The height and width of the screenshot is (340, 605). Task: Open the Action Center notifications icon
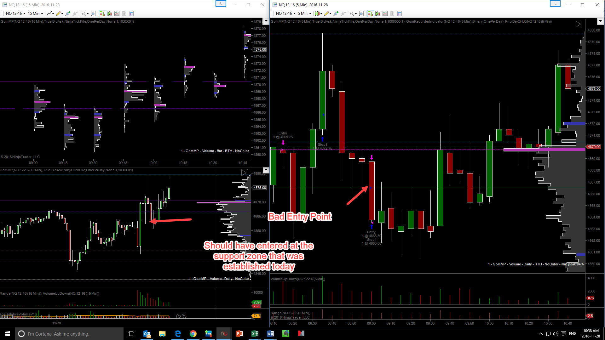[x=563, y=334]
